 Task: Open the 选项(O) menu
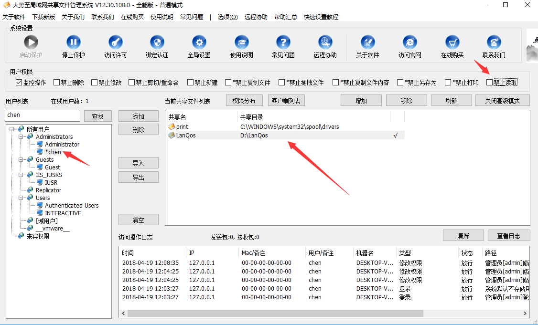click(x=227, y=17)
